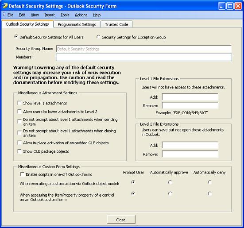Screen dimensions: 244x228
Task: Click the Outlook form icon in title bar
Action: [x=5, y=6]
